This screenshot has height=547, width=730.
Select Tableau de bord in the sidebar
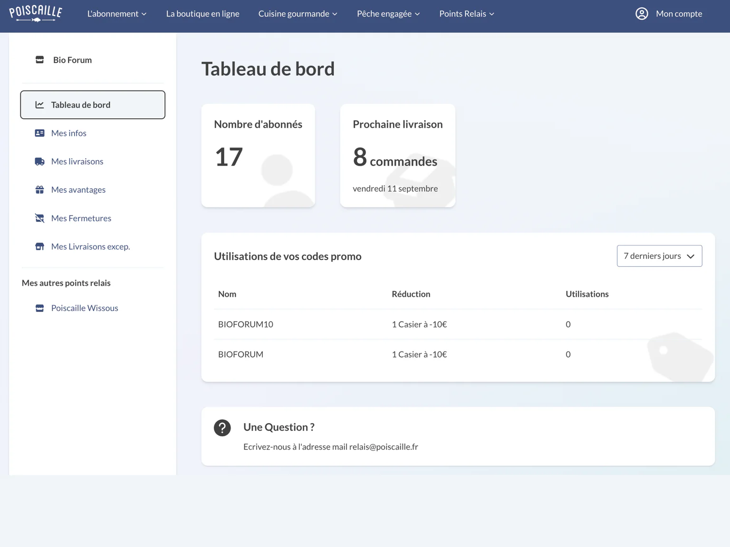[93, 105]
